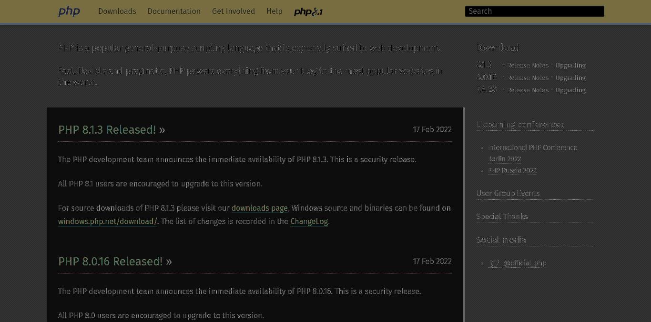Open the Upcoming conferences heading link
Viewport: 651px width, 322px height.
point(520,125)
